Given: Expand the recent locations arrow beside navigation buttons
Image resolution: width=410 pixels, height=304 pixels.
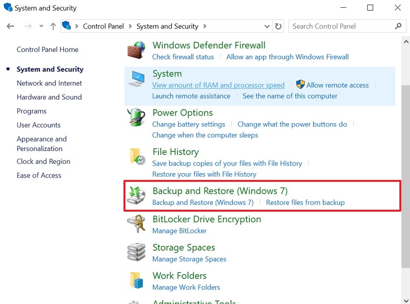Looking at the screenshot, I should pyautogui.click(x=41, y=26).
